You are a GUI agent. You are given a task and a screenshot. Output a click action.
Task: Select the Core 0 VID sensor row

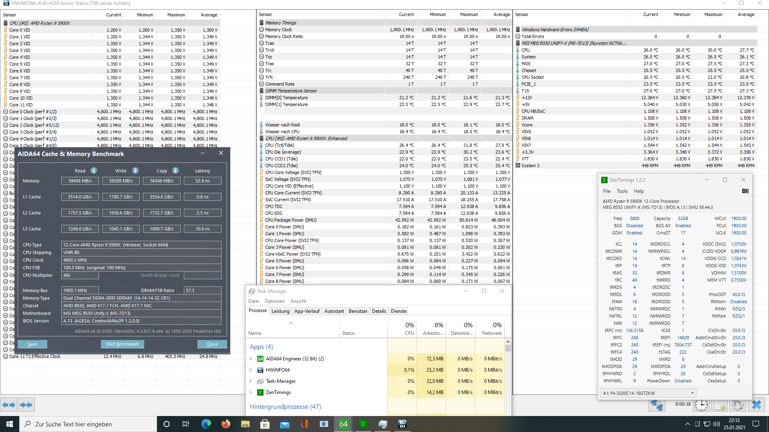pos(111,30)
